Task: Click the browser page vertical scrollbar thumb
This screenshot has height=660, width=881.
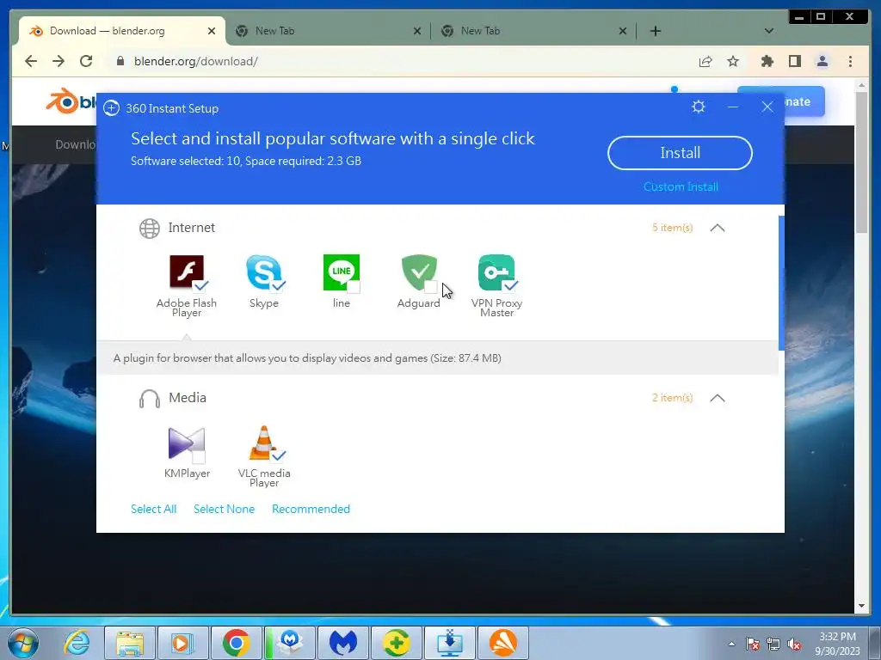Action: pos(861,162)
